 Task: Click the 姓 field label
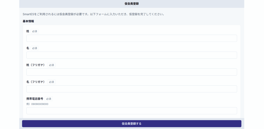(x=28, y=31)
